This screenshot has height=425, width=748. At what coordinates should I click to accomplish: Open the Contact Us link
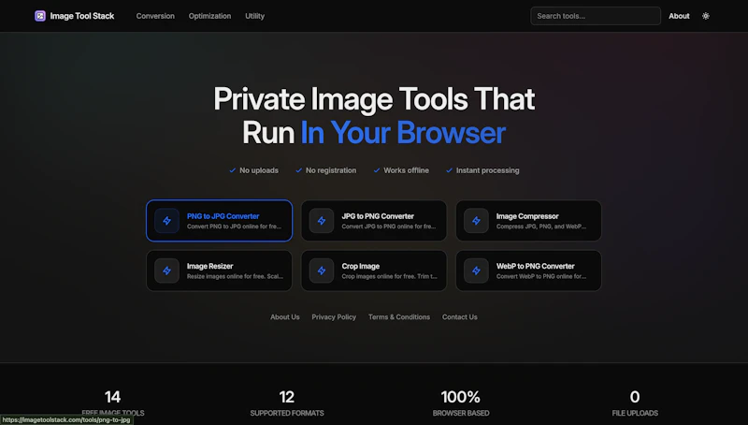tap(459, 317)
